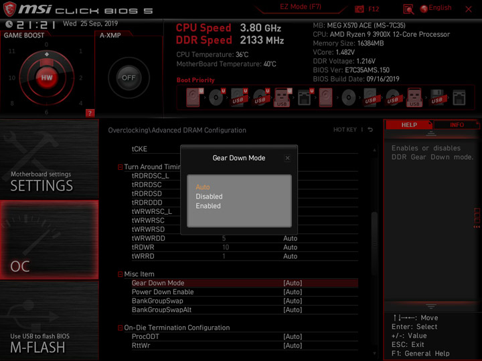The image size is (482, 361).
Task: Select the legacy CD/DVD boot icon
Action: 349,98
